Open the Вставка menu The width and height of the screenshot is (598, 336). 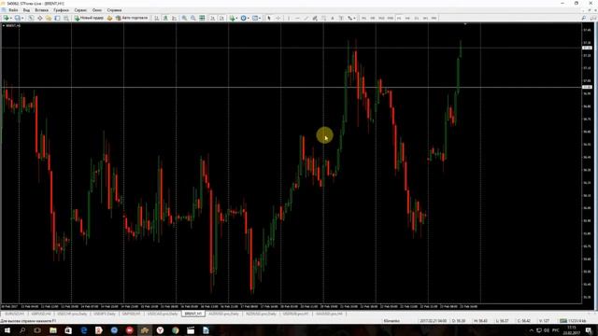coord(41,10)
